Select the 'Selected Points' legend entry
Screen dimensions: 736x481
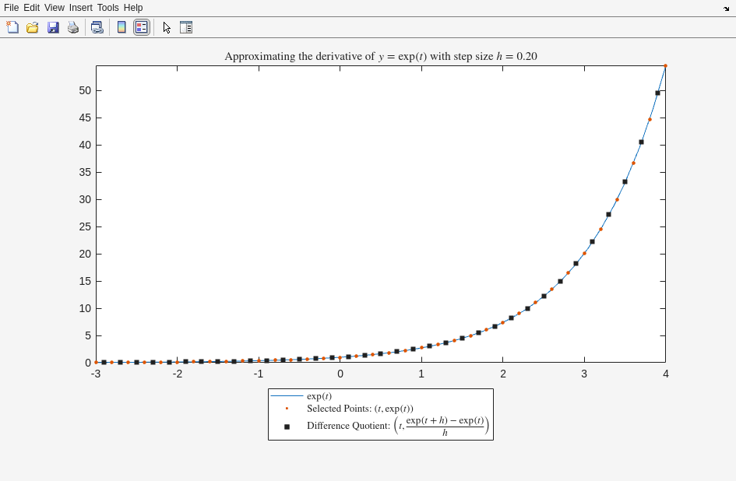359,409
